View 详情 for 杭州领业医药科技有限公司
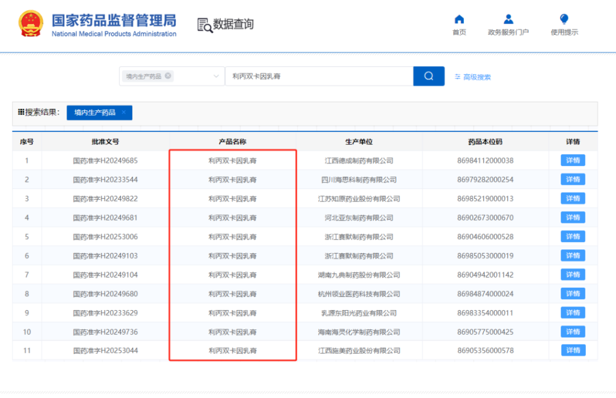 point(573,294)
